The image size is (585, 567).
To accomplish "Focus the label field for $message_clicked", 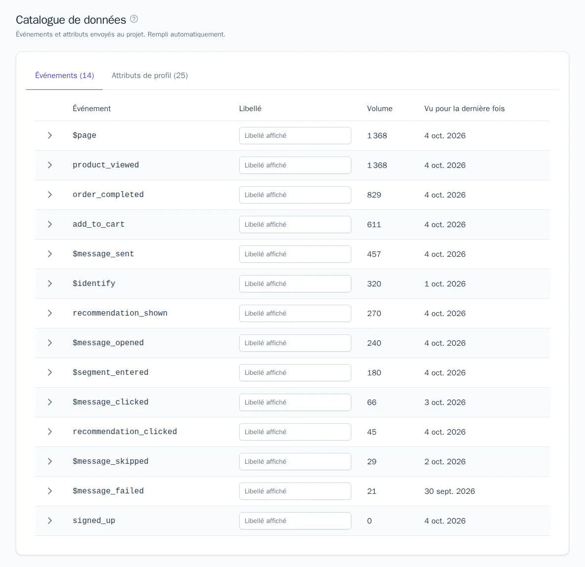I will click(295, 402).
